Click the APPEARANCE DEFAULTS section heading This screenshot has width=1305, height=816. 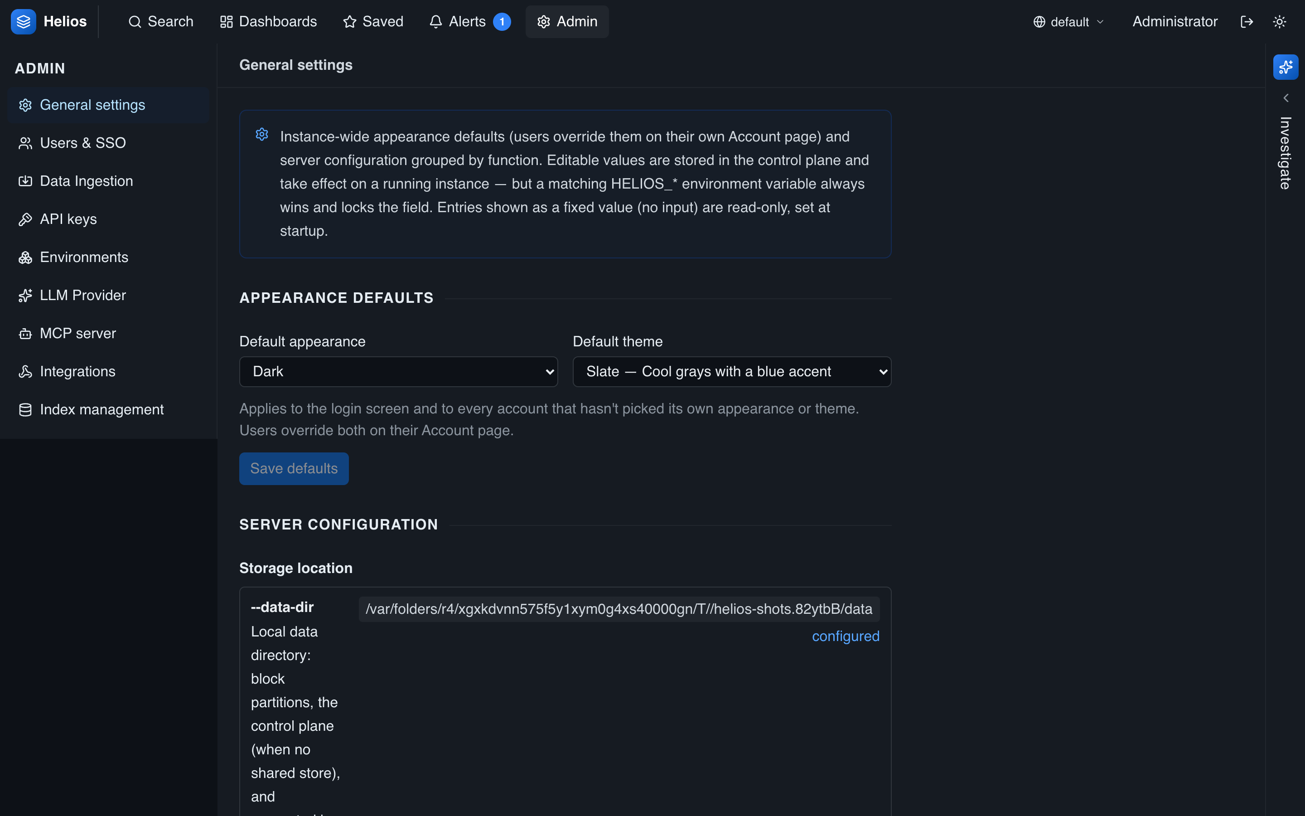coord(336,298)
